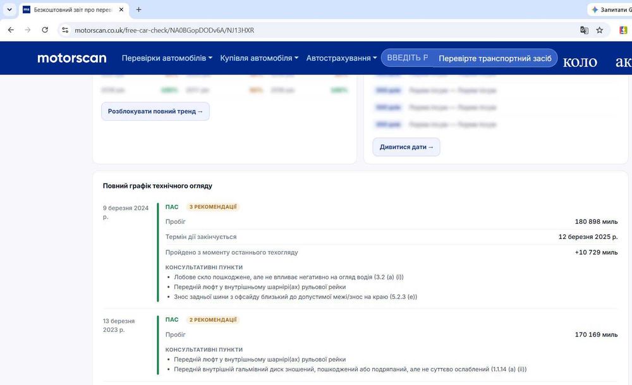Expand the Купівля автомобіля menu
Image resolution: width=632 pixels, height=385 pixels.
click(x=259, y=58)
